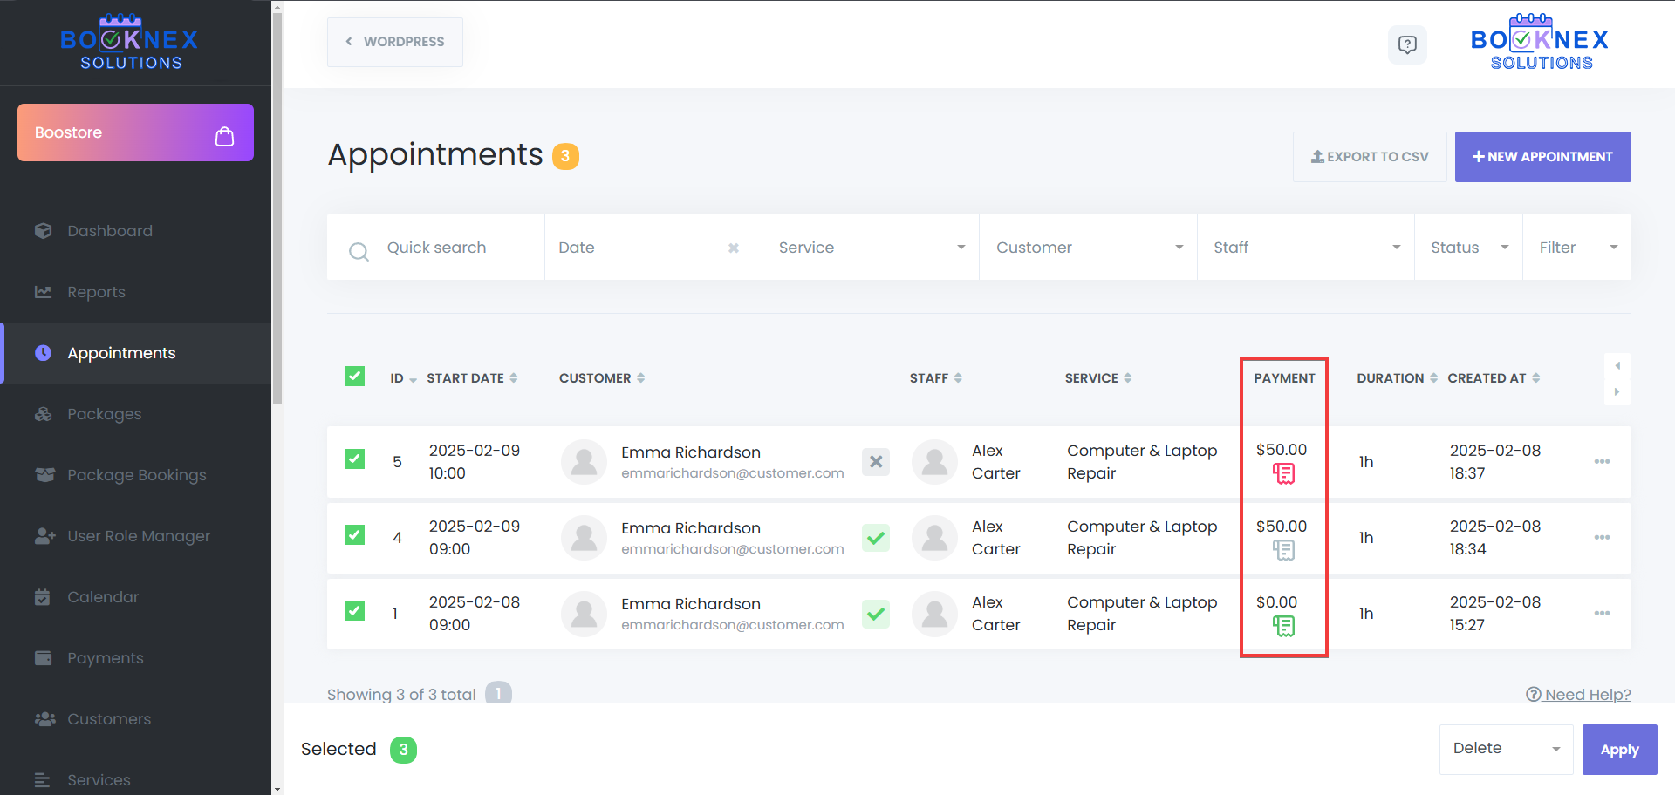Select Customers in the sidebar menu
This screenshot has height=795, width=1675.
coord(108,718)
